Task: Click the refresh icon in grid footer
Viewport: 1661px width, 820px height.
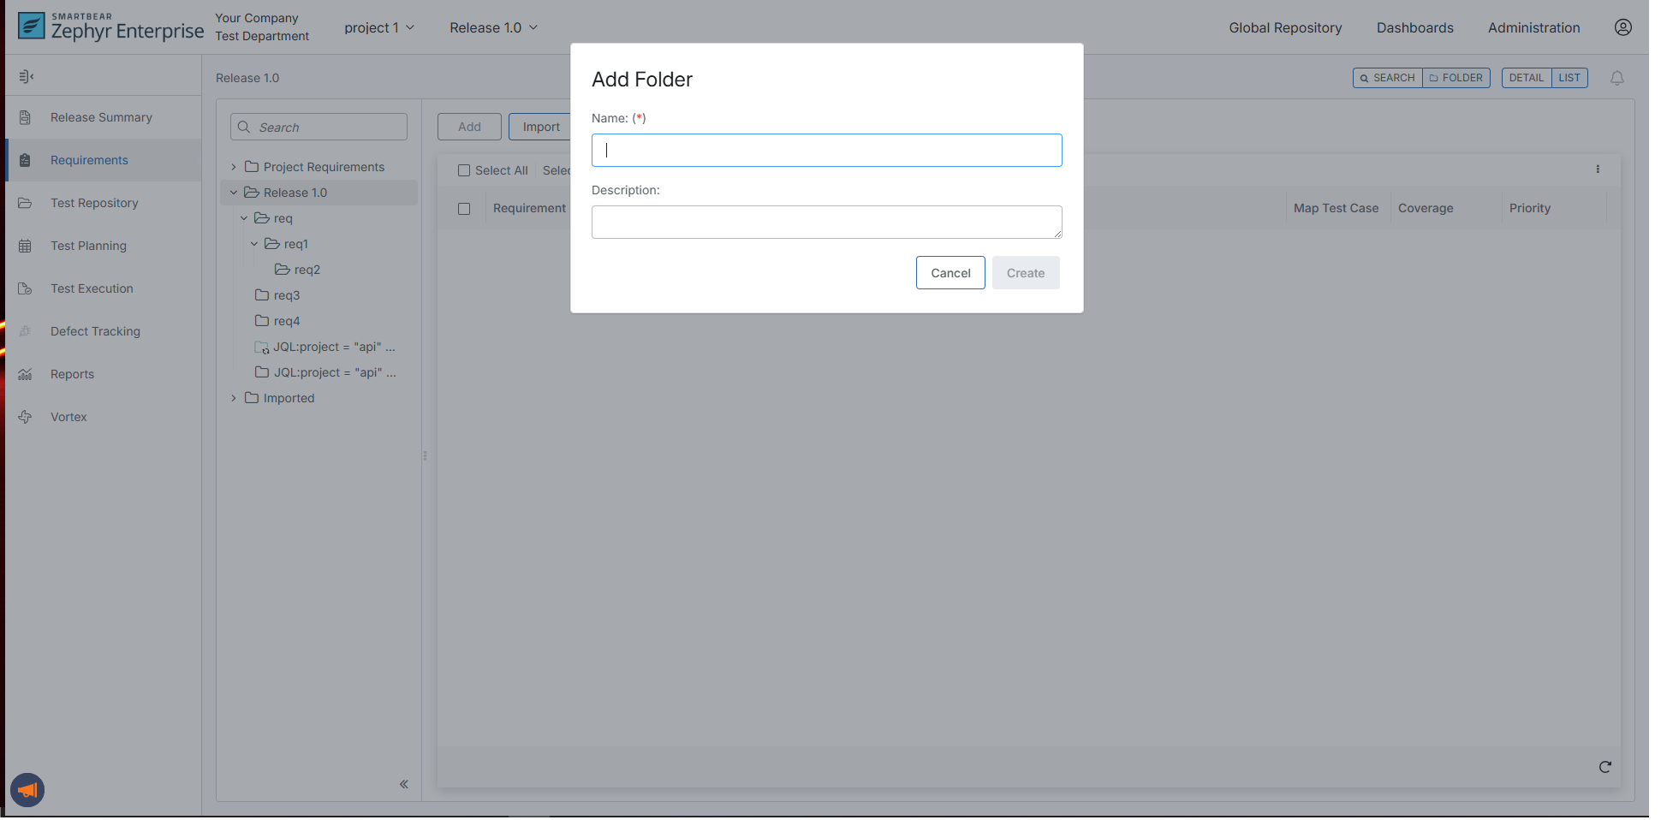Action: 1604,767
